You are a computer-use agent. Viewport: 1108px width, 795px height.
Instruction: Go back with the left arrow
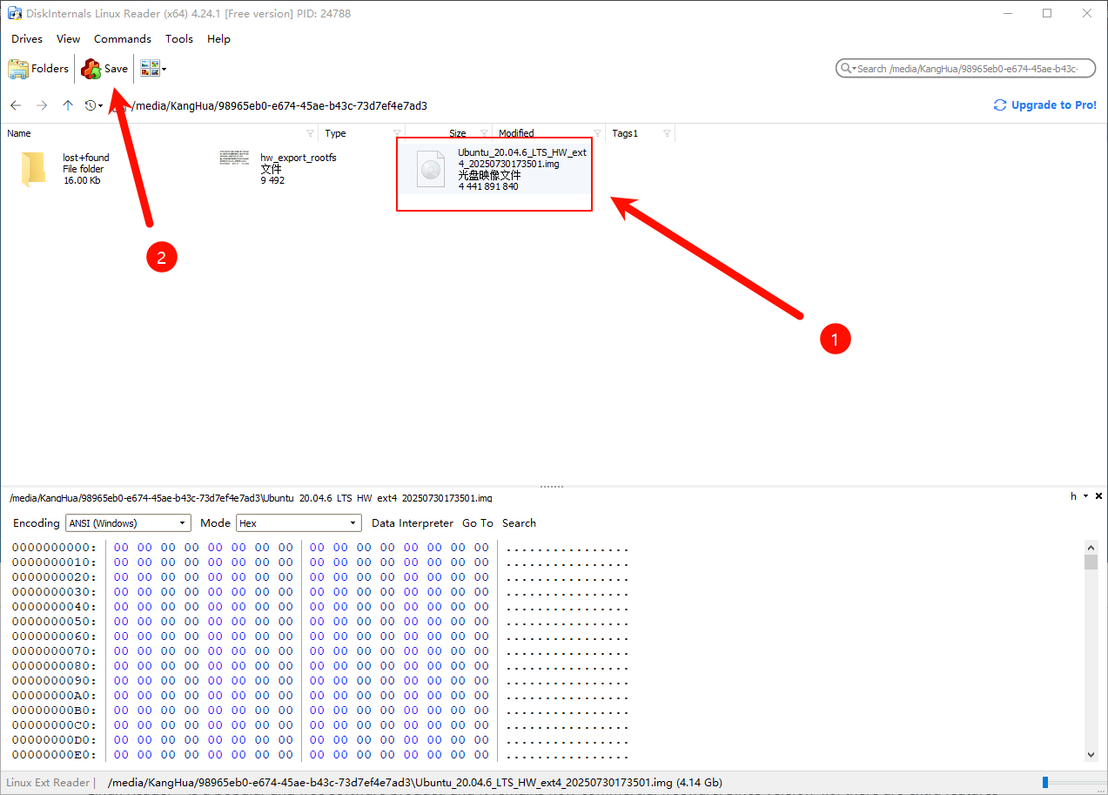point(16,105)
